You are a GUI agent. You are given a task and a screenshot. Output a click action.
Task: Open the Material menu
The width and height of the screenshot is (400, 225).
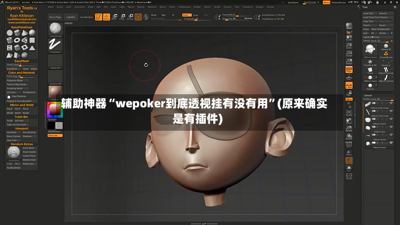point(152,7)
